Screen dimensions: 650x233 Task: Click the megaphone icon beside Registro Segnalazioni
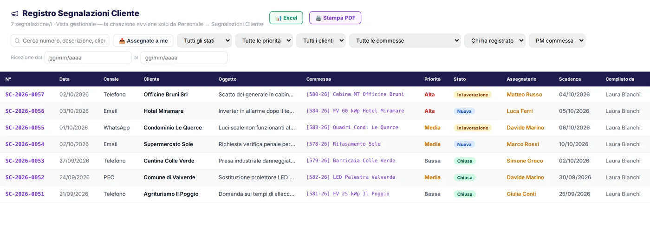coord(15,14)
